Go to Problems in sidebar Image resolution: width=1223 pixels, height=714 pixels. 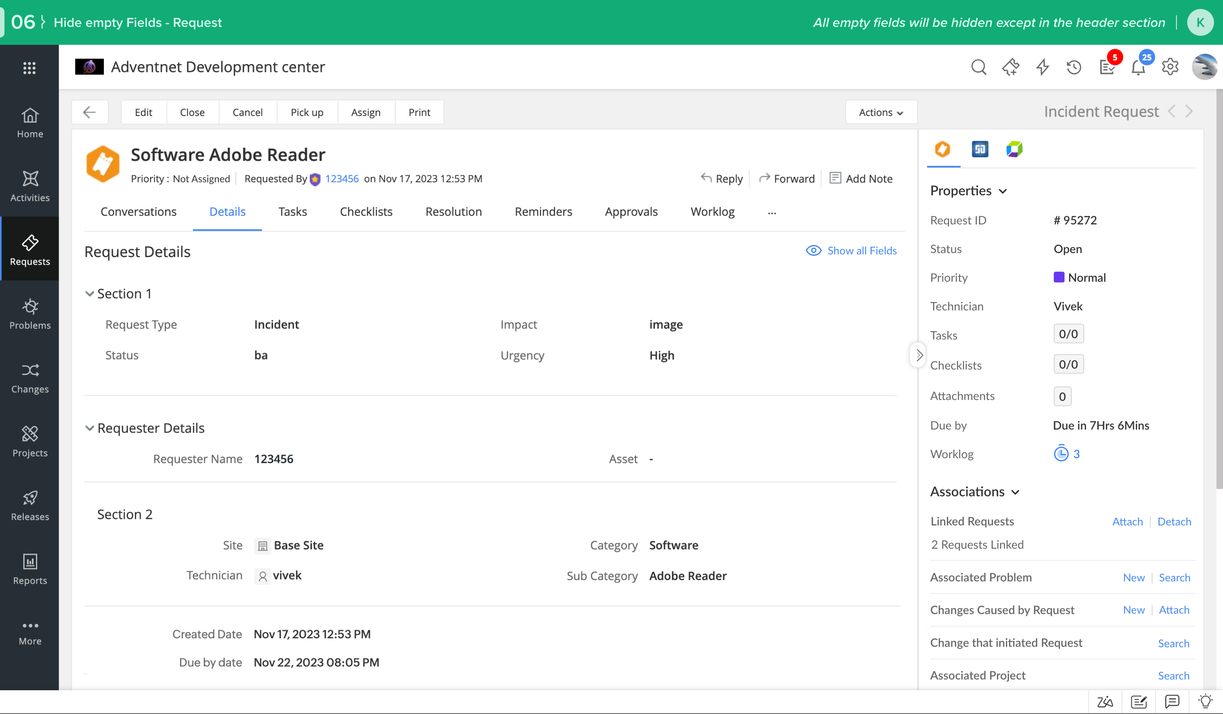point(30,314)
